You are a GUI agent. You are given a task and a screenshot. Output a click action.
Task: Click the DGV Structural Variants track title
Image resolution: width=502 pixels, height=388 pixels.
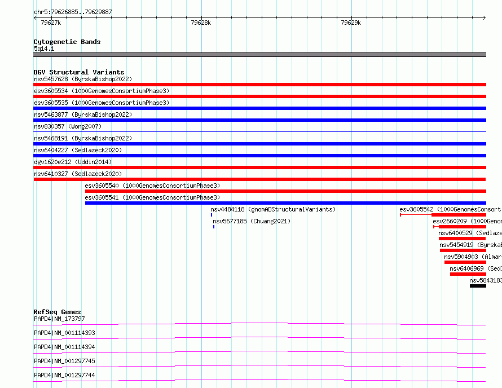pos(79,72)
